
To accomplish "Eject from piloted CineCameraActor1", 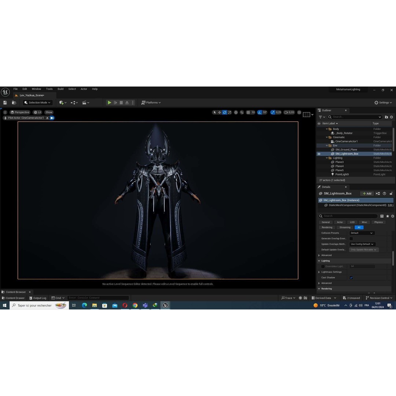I will pyautogui.click(x=47, y=118).
